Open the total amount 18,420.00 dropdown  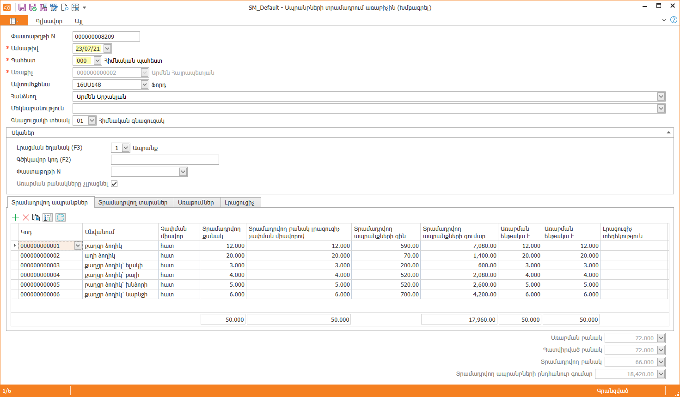[x=661, y=374]
